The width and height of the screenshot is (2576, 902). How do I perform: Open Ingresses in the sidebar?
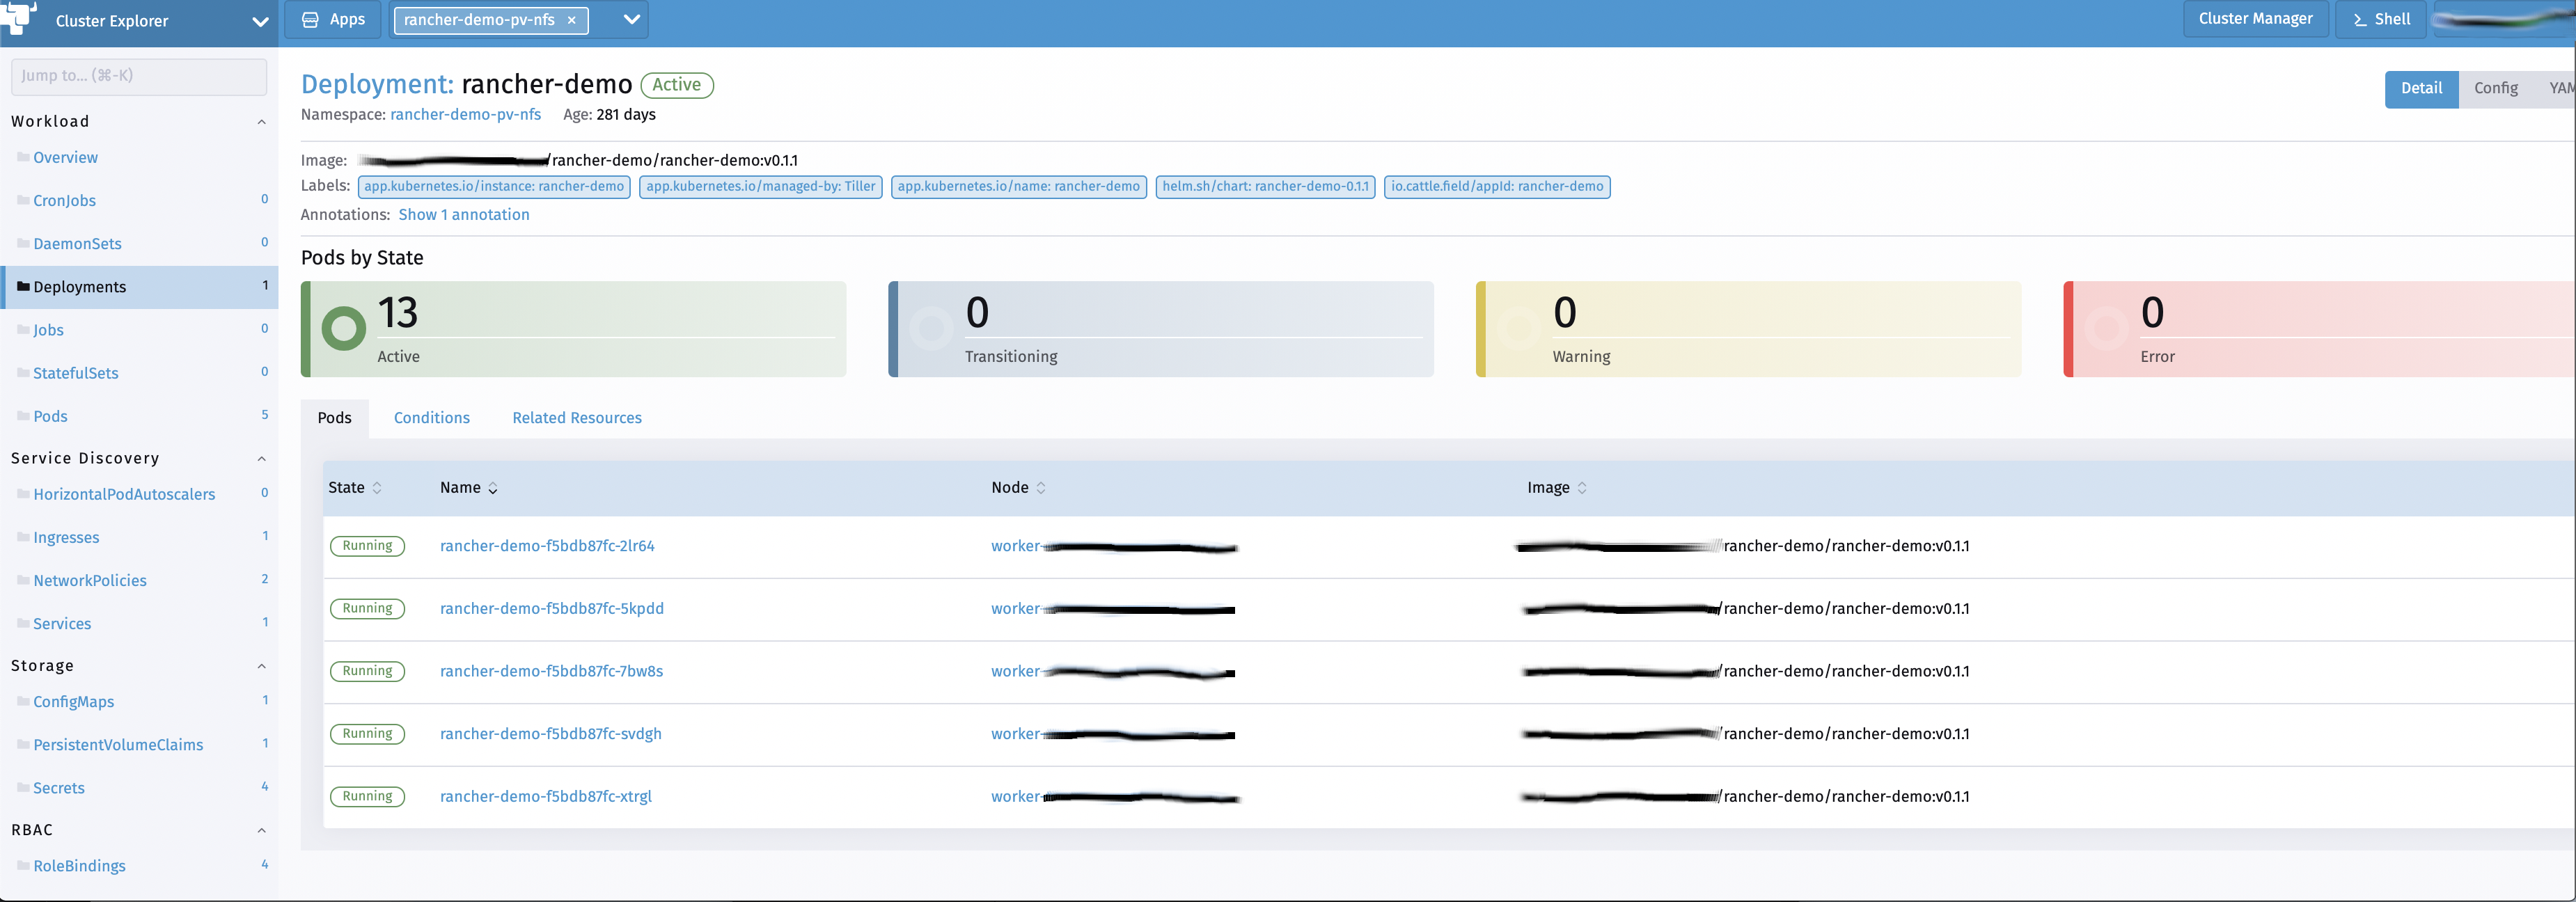(x=65, y=537)
